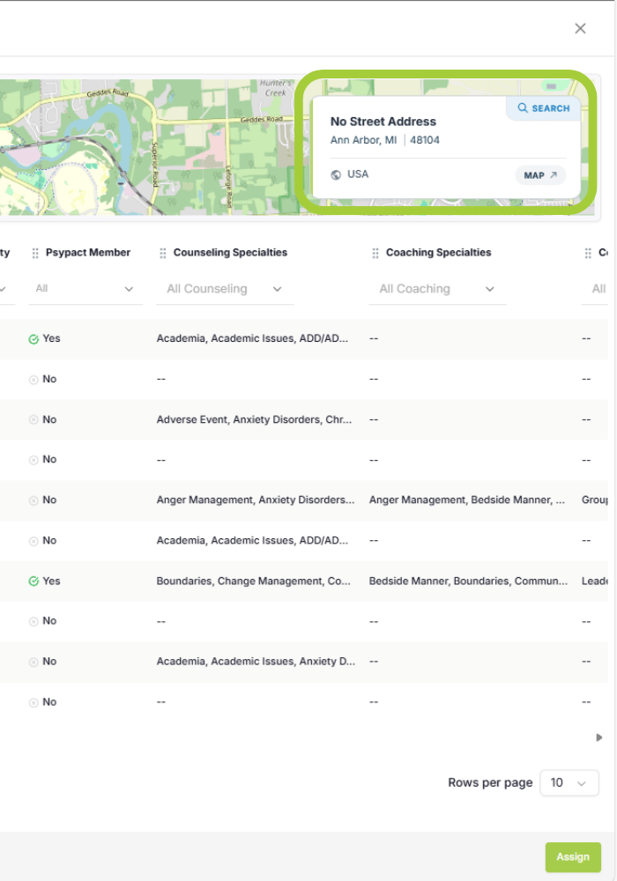This screenshot has height=881, width=617.
Task: Click the magnifier icon in the SEARCH button
Action: [x=523, y=107]
